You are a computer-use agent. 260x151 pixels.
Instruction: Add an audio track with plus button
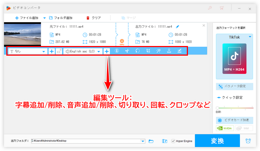(107, 51)
